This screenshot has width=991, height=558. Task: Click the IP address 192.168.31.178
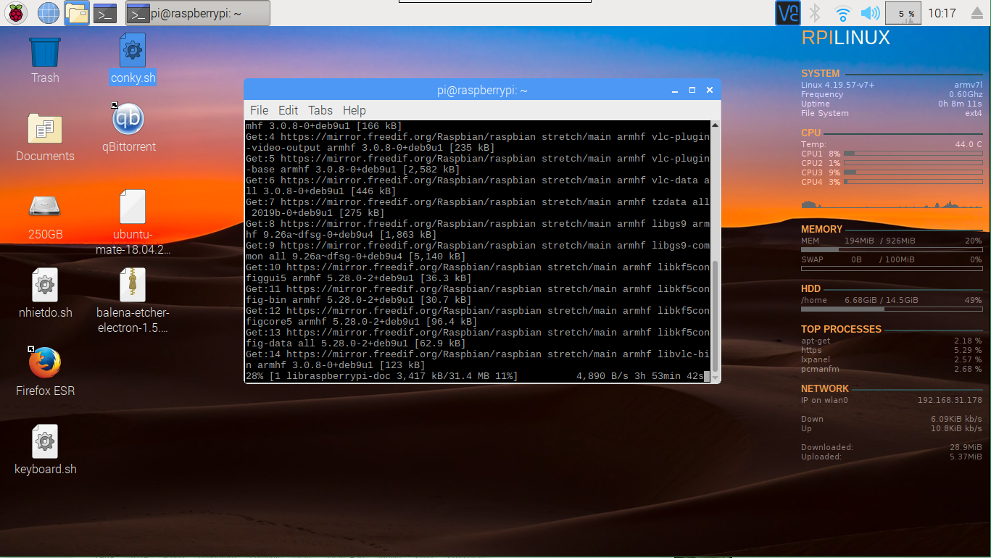tap(950, 400)
